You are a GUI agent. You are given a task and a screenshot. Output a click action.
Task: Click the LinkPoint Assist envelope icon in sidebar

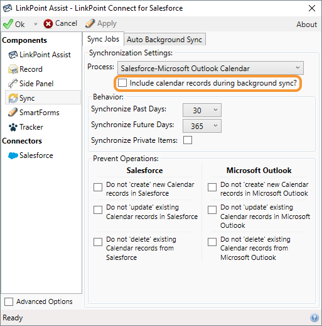point(13,55)
